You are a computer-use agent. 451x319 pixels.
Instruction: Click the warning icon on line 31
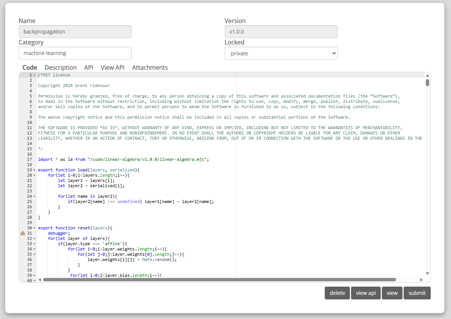click(x=23, y=233)
